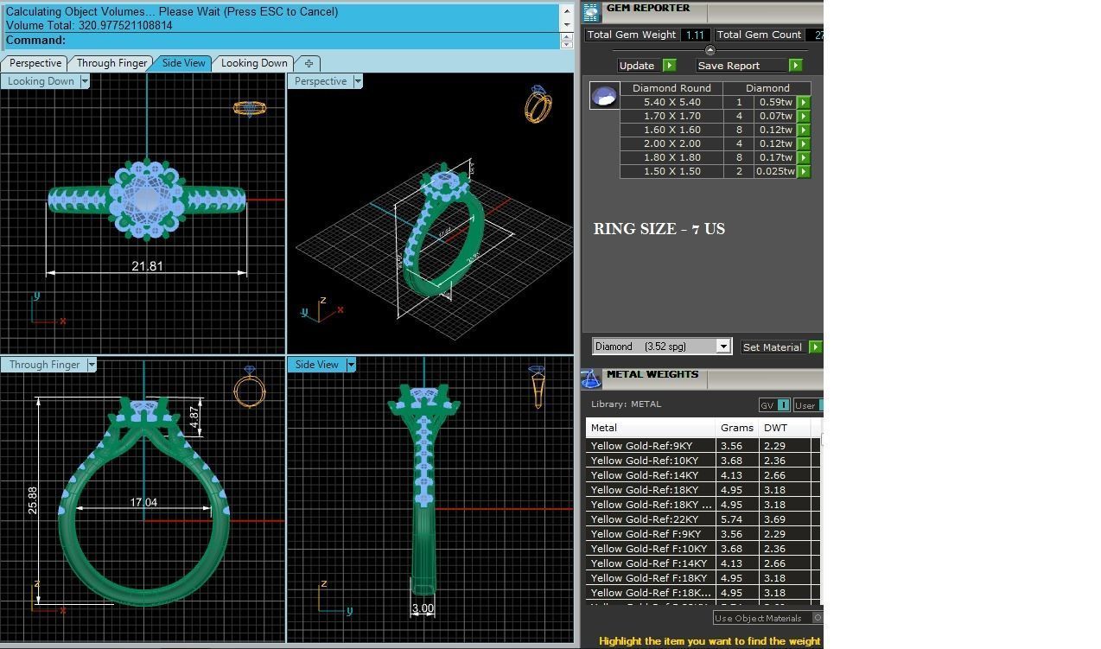Image resolution: width=1101 pixels, height=649 pixels.
Task: Click green arrow on 1.80 X 1.80 row
Action: point(803,157)
